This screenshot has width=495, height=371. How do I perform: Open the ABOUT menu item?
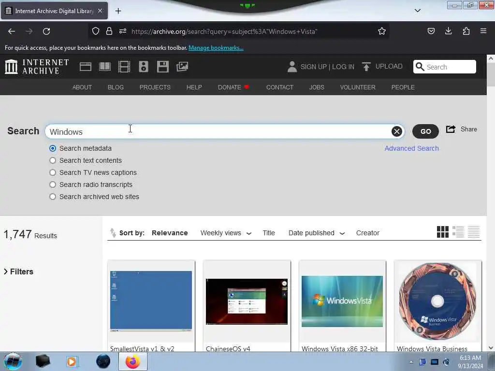(82, 87)
